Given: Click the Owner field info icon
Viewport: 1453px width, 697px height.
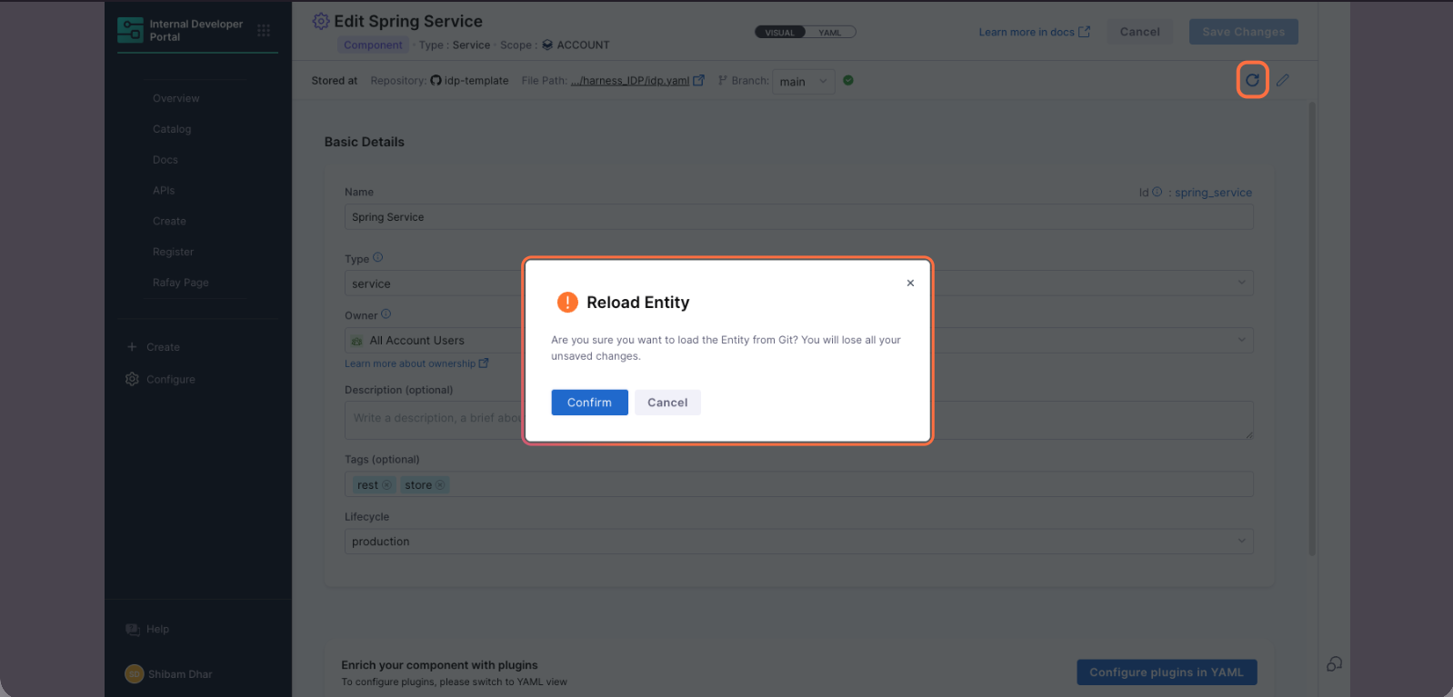Looking at the screenshot, I should [386, 314].
